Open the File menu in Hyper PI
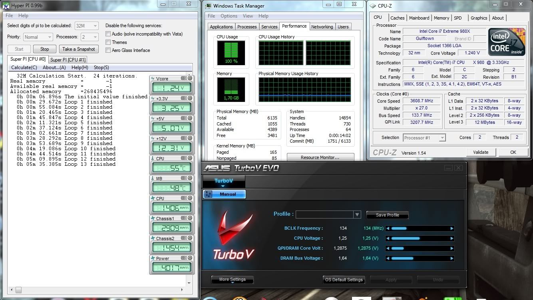 click(9, 16)
